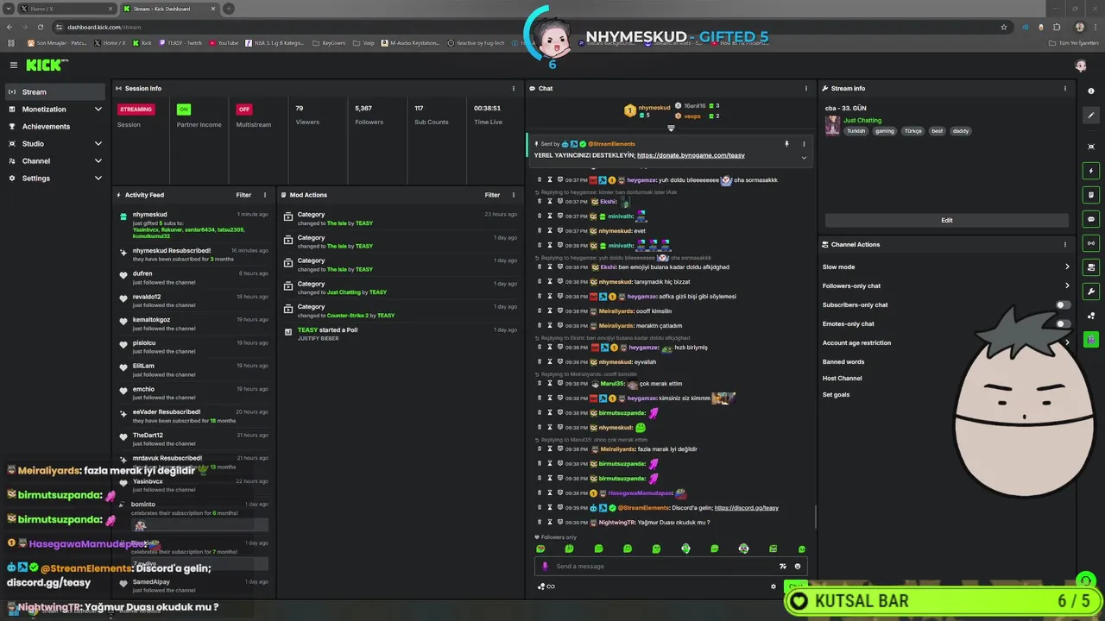Timeout Ekshi using the hourglass icon
The height and width of the screenshot is (621, 1105).
(x=549, y=202)
